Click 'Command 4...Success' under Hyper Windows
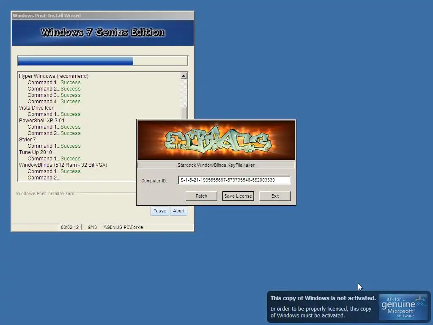Viewport: 433px width, 325px height. [54, 102]
